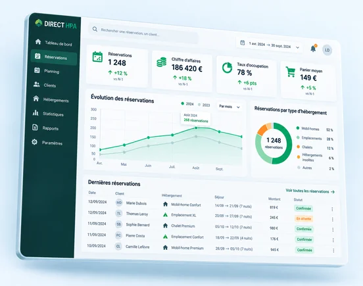
Task: Click the Rapports document icon
Action: click(x=35, y=128)
